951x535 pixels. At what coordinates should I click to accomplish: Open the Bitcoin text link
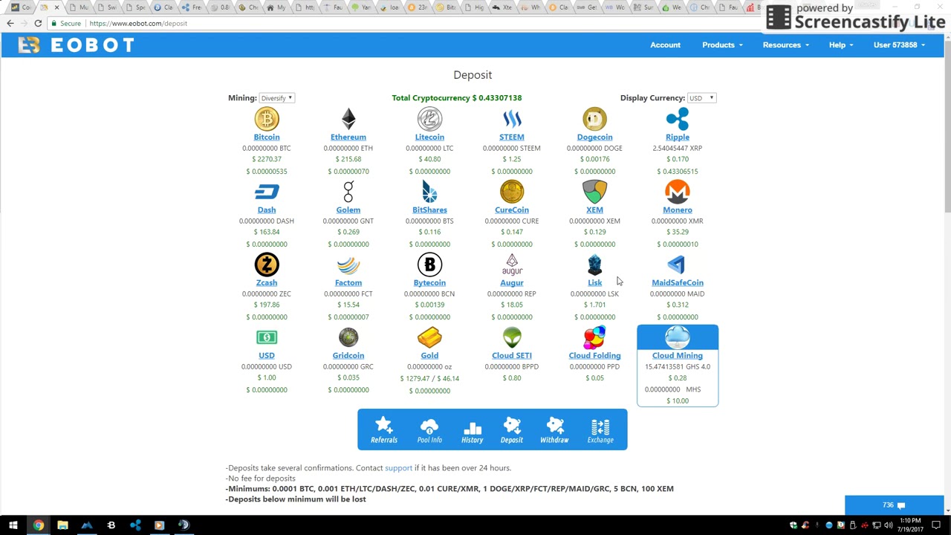tap(267, 137)
